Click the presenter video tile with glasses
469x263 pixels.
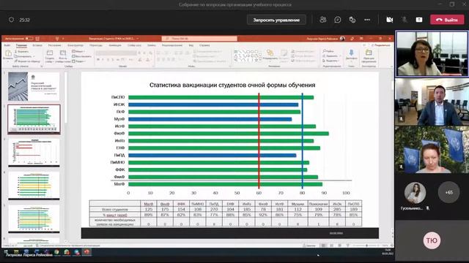(432, 53)
